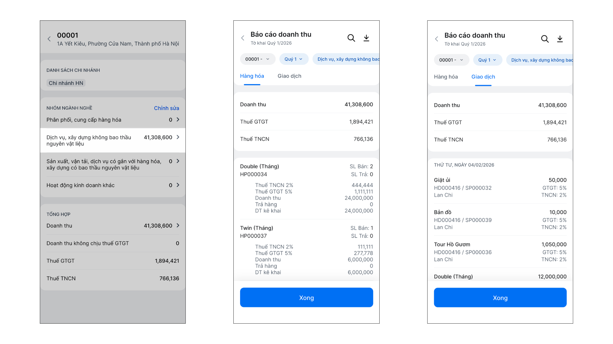Go back from middle Báo cáo doanh thu screen

tap(243, 38)
